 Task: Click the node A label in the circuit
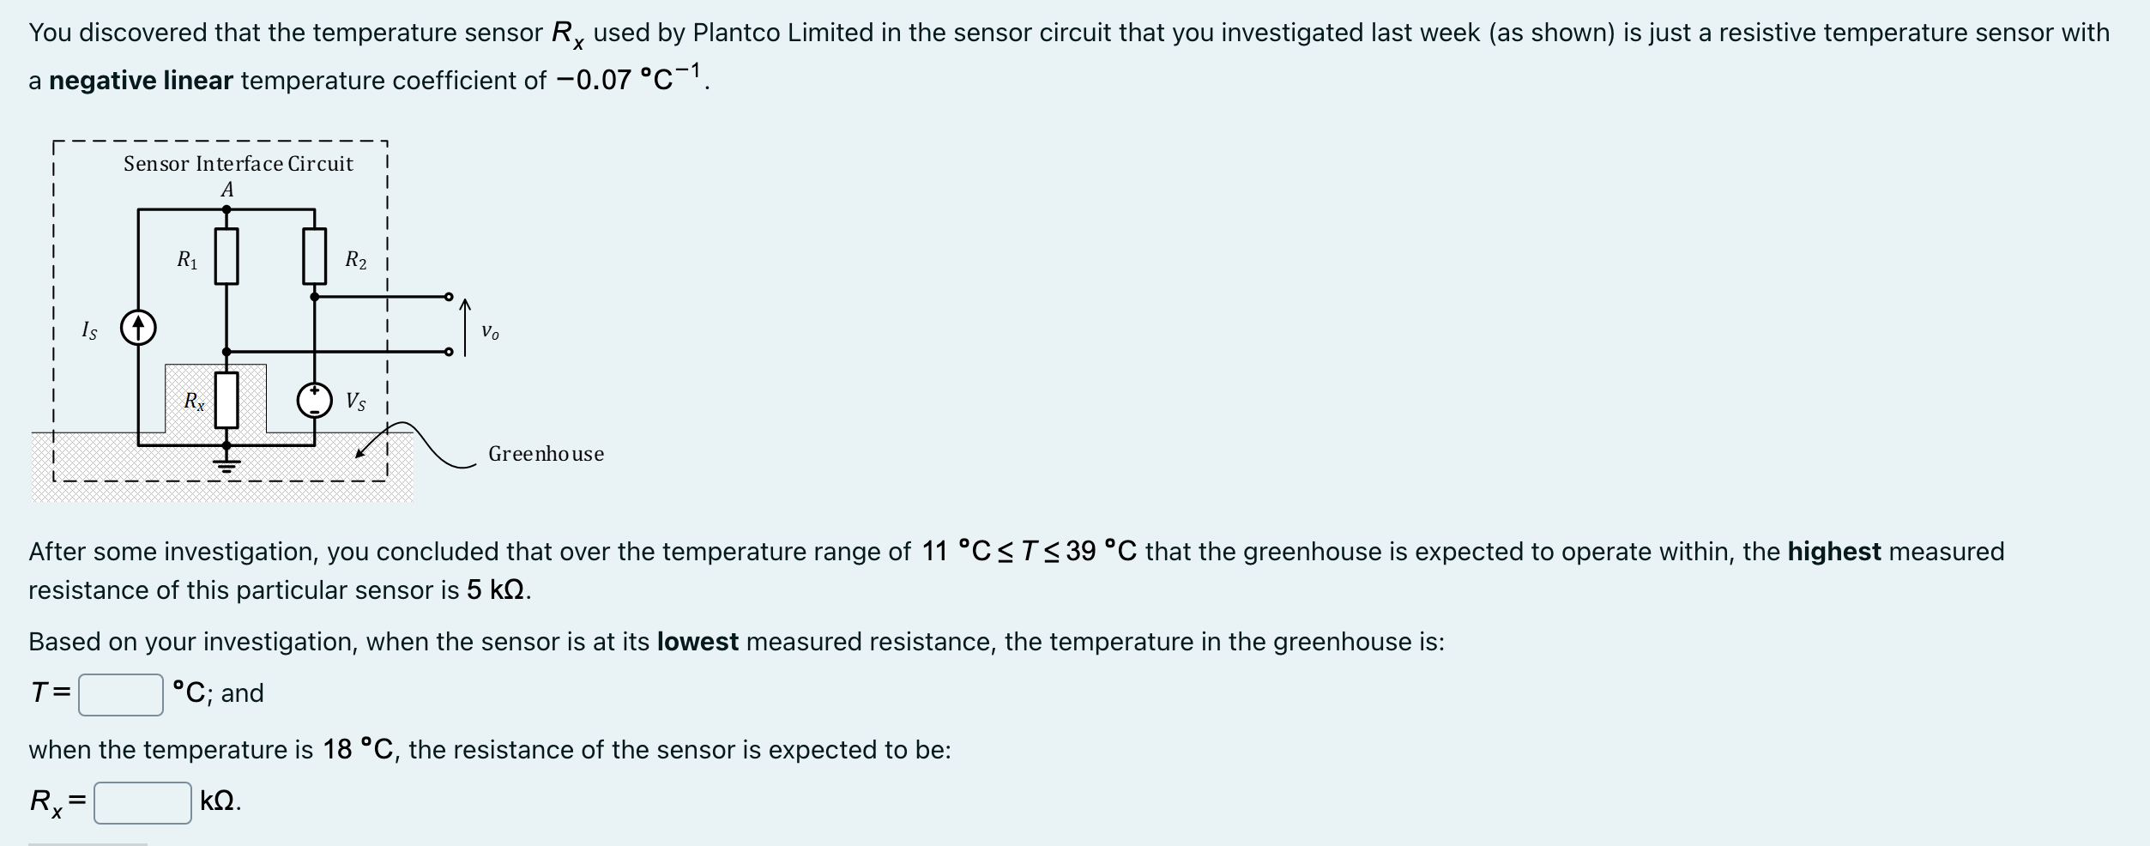pos(226,189)
